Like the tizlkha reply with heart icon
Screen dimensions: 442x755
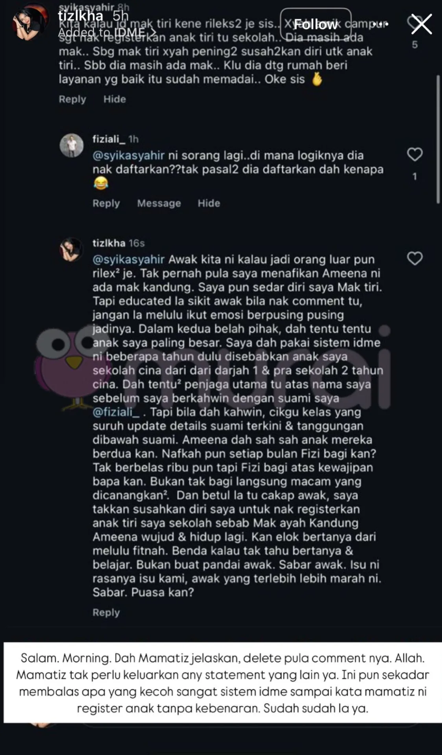414,258
